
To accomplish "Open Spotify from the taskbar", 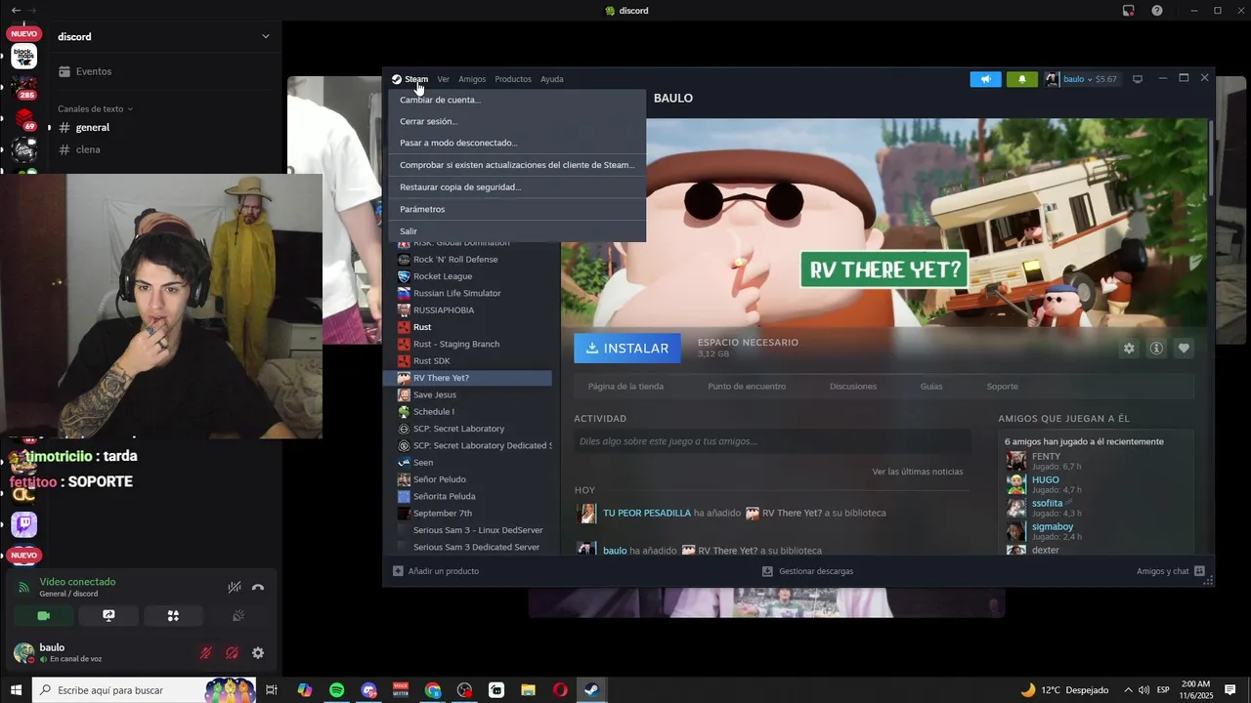I will [336, 690].
